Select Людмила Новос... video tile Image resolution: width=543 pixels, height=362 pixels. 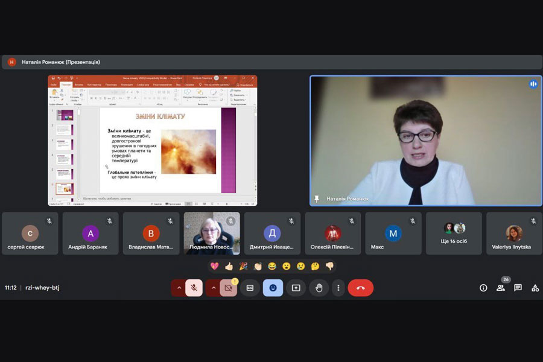tap(212, 233)
